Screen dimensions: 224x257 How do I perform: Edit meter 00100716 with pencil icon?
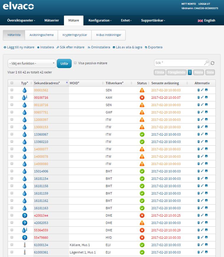[202, 97]
